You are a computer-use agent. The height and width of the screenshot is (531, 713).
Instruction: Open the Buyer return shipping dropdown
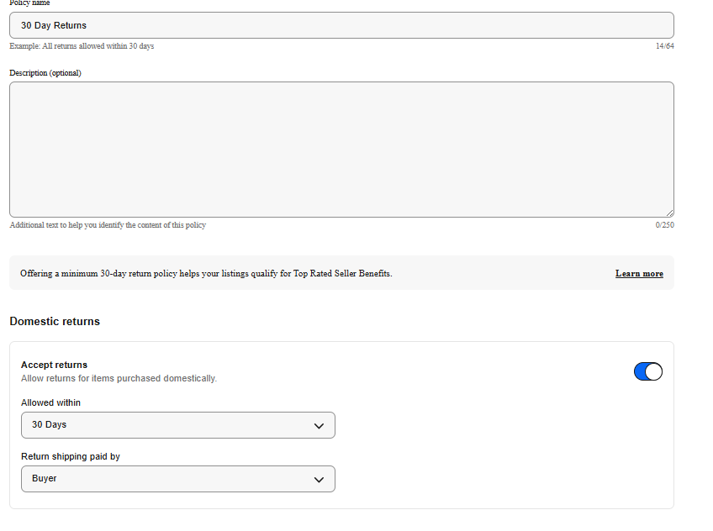tap(177, 479)
